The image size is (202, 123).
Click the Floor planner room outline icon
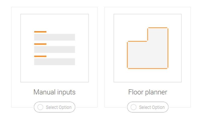tap(147, 48)
